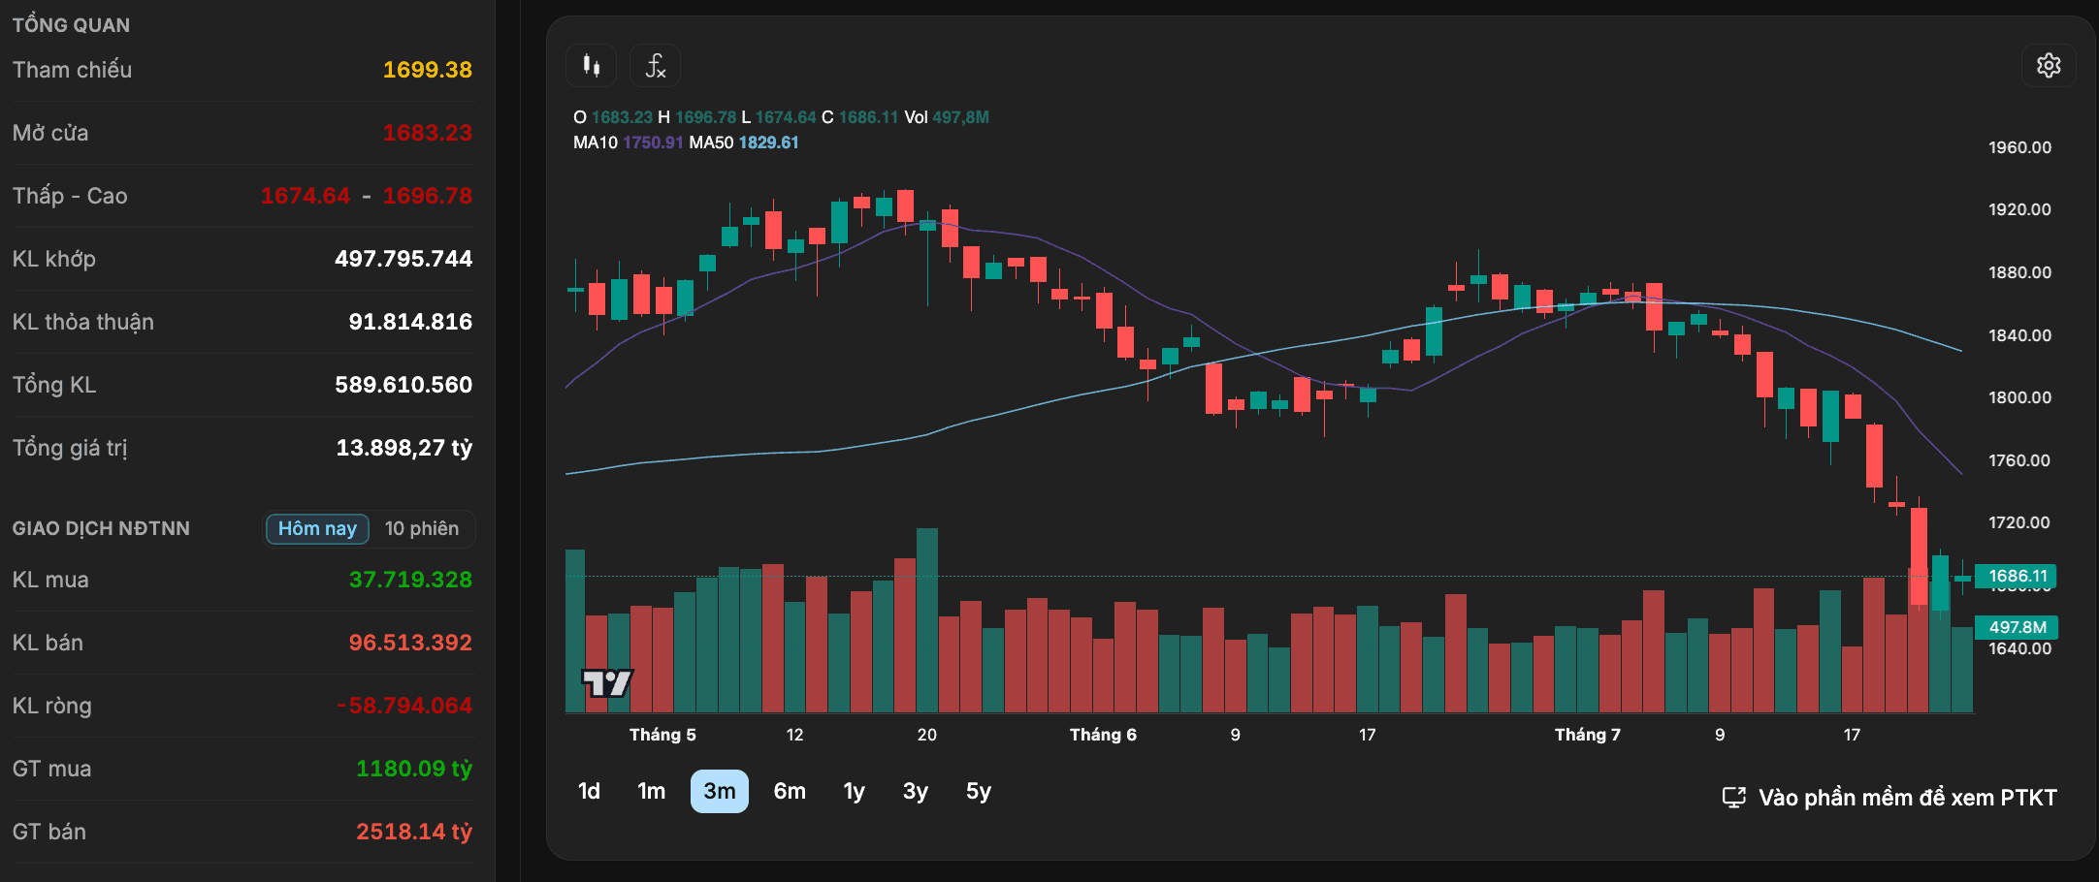The height and width of the screenshot is (882, 2099).
Task: Click the 1686.11 current price label
Action: (2017, 576)
